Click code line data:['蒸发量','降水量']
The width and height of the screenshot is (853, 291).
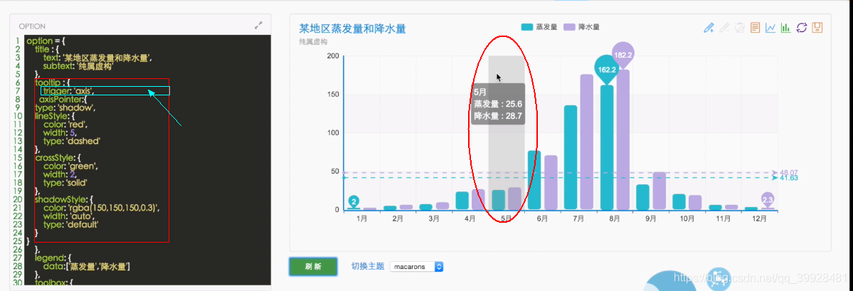tap(87, 267)
